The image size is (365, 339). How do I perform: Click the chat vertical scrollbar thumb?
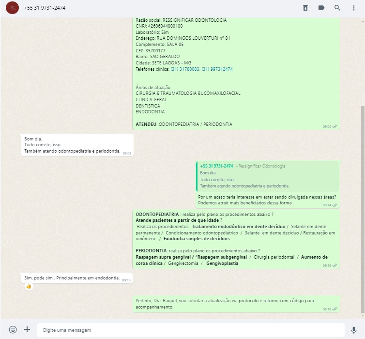[x=363, y=210]
